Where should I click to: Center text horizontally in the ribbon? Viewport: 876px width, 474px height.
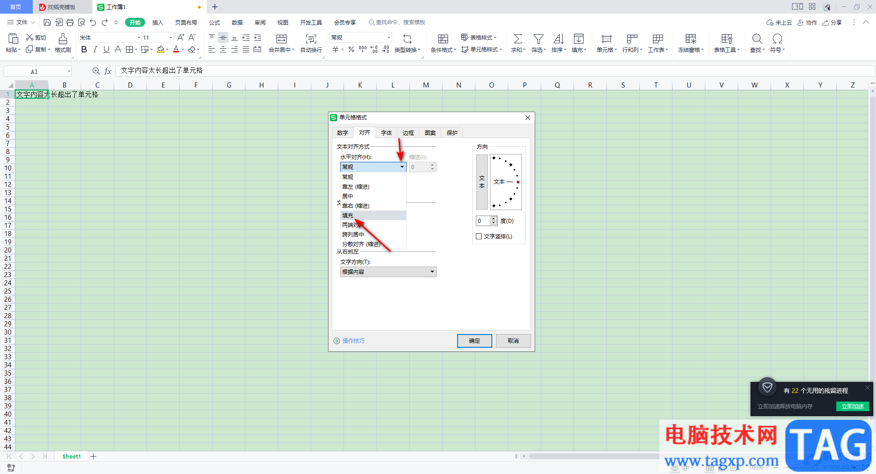(223, 49)
